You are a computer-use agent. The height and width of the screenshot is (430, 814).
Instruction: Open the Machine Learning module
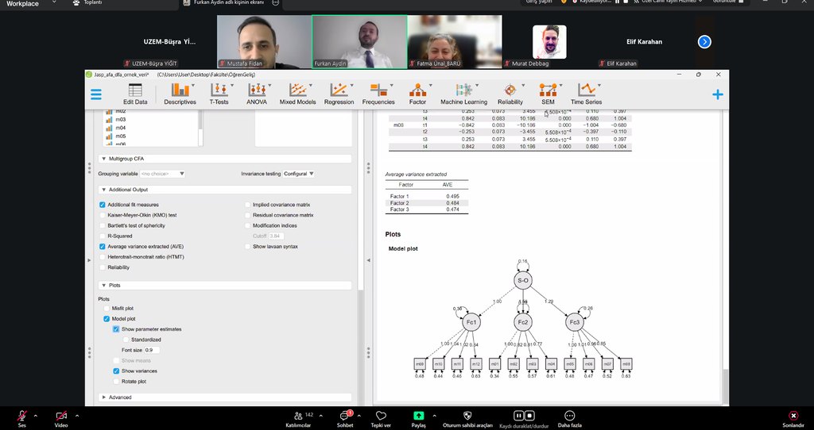pyautogui.click(x=463, y=94)
